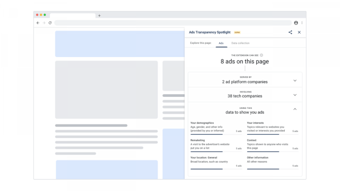Viewport: 340px width, 191px height.
Task: Click the browser address bar
Action: coord(173,23)
